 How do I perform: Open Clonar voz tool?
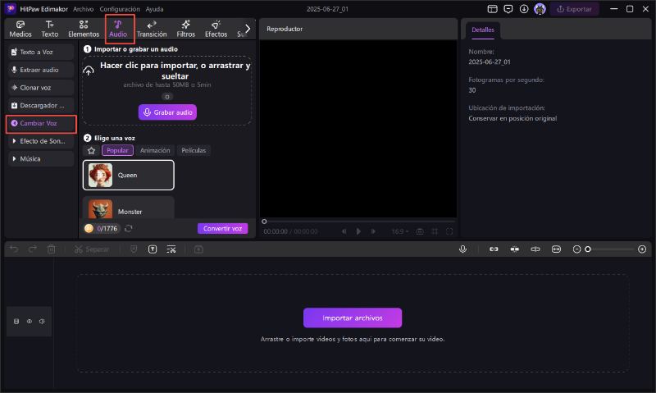(x=40, y=88)
